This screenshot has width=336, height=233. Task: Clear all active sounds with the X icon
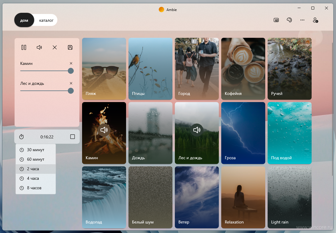[x=55, y=47]
